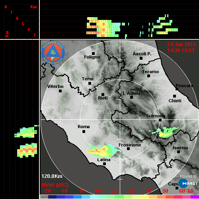This screenshot has height=199, width=199.
Task: Select the L'Aquila city marker square
Action: [131, 98]
